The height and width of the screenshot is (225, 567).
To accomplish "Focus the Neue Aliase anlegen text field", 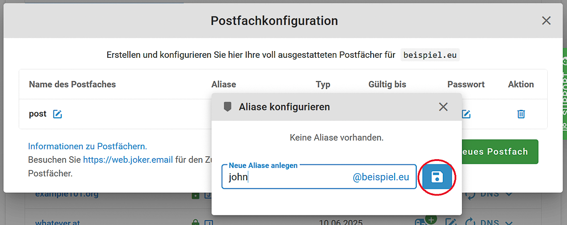I will tap(319, 177).
